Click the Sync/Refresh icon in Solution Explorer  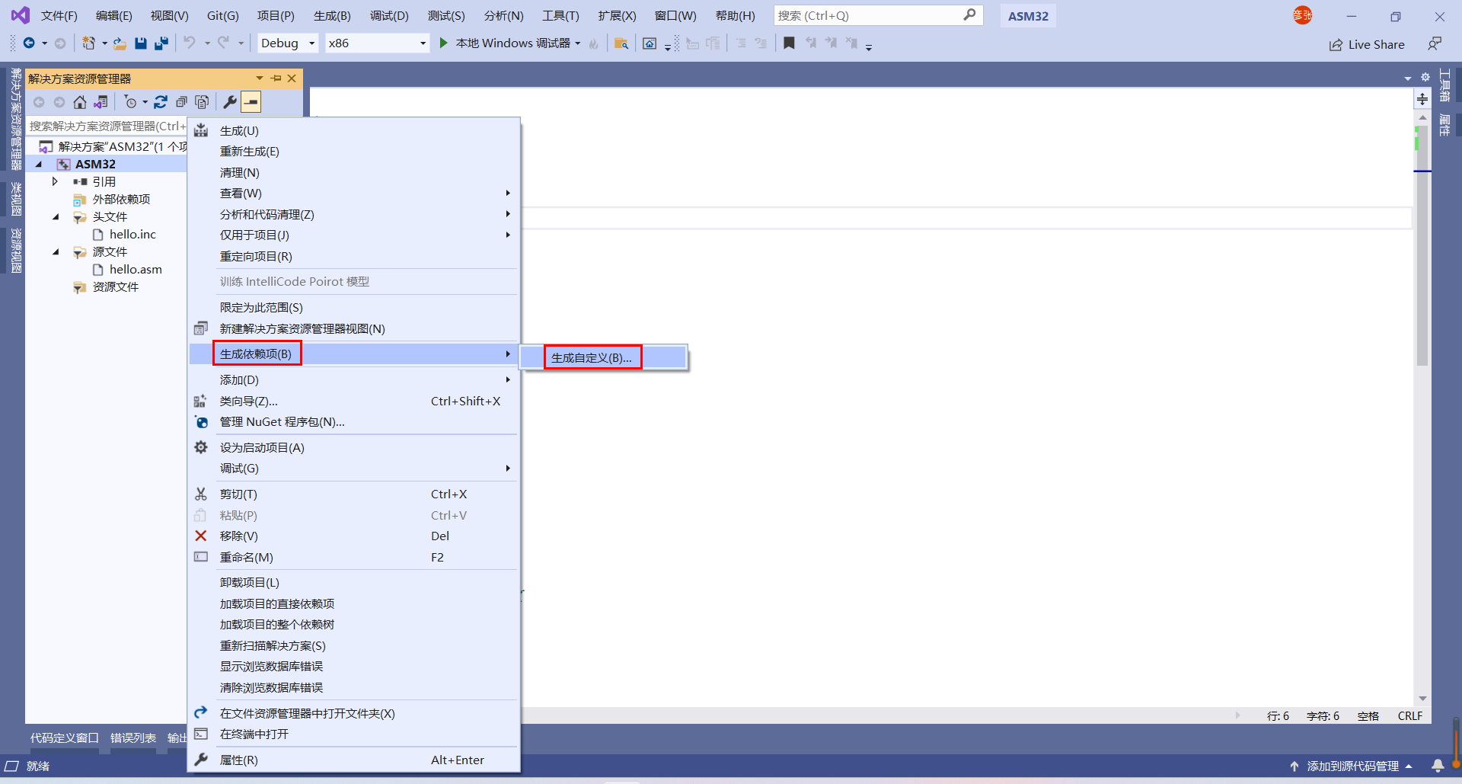coord(161,102)
